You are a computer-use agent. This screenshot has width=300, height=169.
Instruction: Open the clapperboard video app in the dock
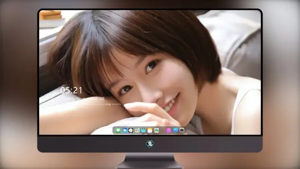pos(143,130)
